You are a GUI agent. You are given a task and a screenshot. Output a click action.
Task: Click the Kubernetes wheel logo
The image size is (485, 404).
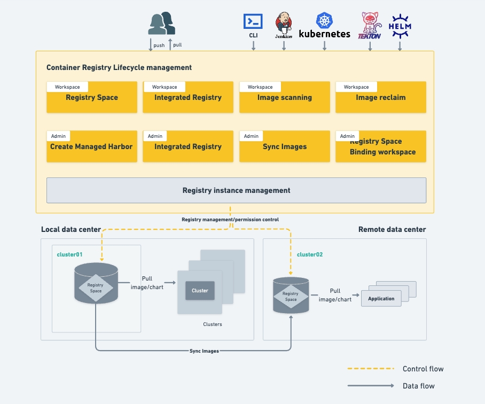tap(324, 21)
